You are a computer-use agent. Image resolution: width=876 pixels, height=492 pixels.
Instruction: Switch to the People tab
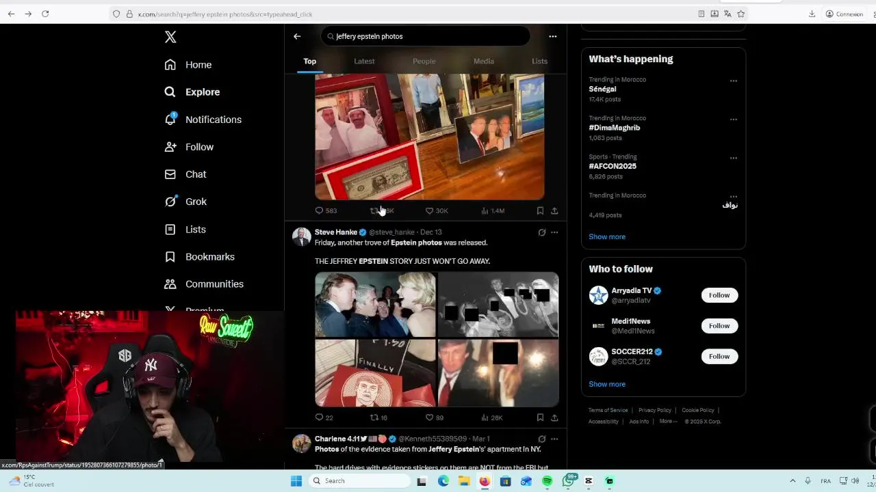[x=424, y=61]
